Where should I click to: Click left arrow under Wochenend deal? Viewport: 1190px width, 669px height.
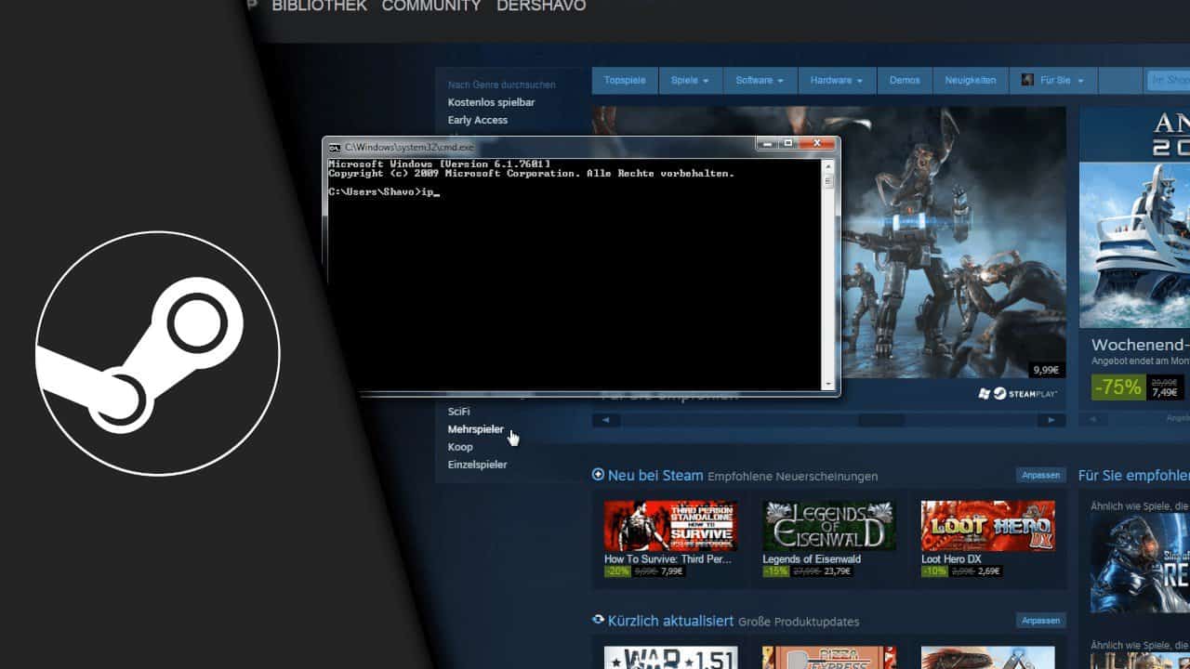click(x=1093, y=419)
